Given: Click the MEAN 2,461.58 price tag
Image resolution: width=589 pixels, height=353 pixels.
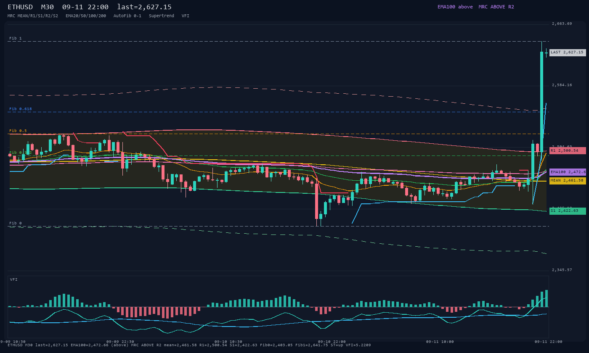Looking at the screenshot, I should click(x=568, y=181).
